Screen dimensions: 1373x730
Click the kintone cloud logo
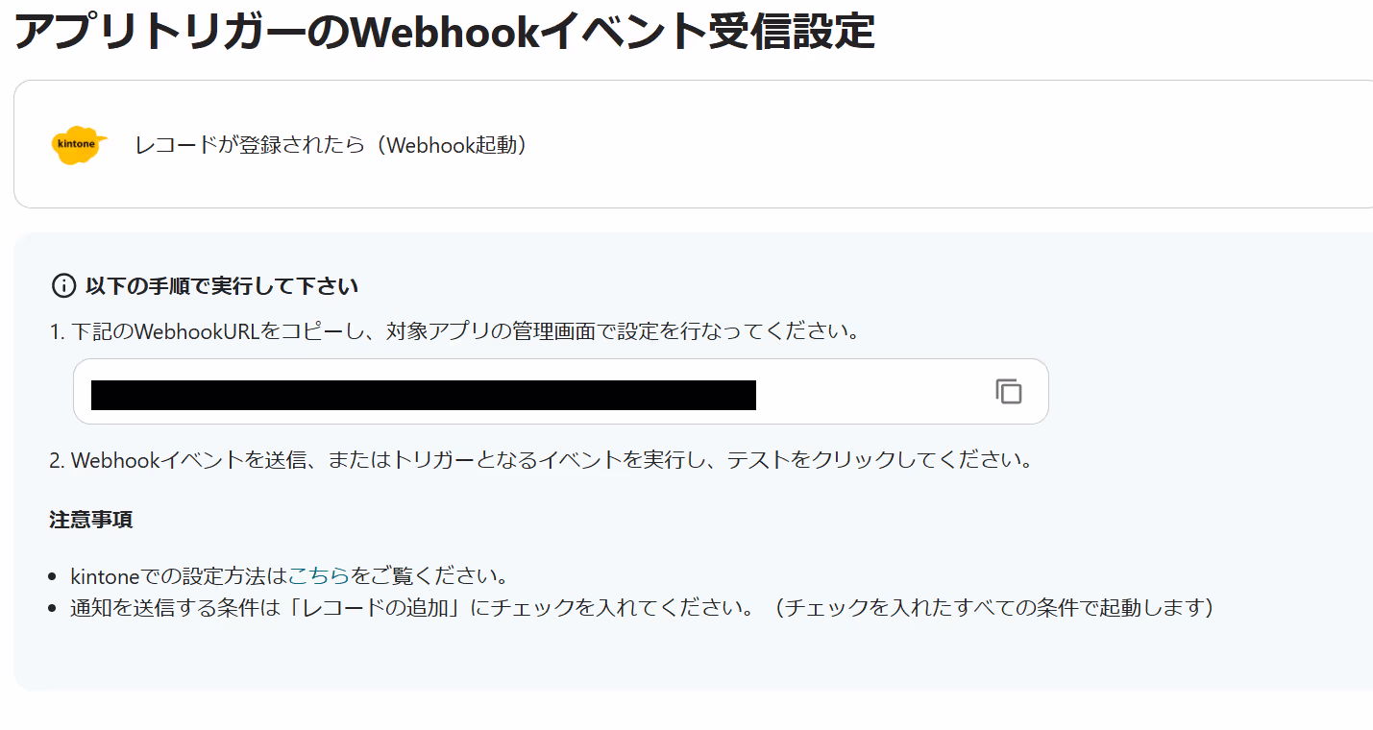pyautogui.click(x=79, y=145)
